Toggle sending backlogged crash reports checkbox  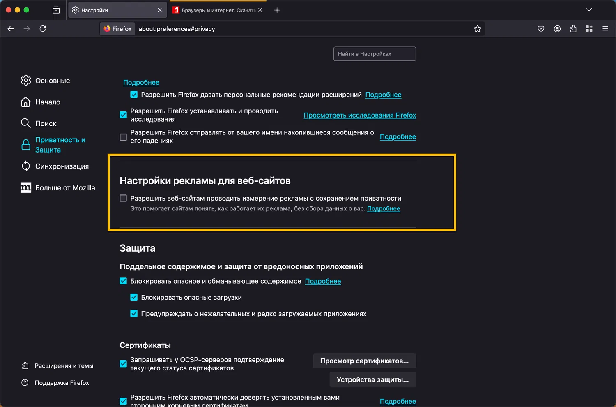point(123,137)
